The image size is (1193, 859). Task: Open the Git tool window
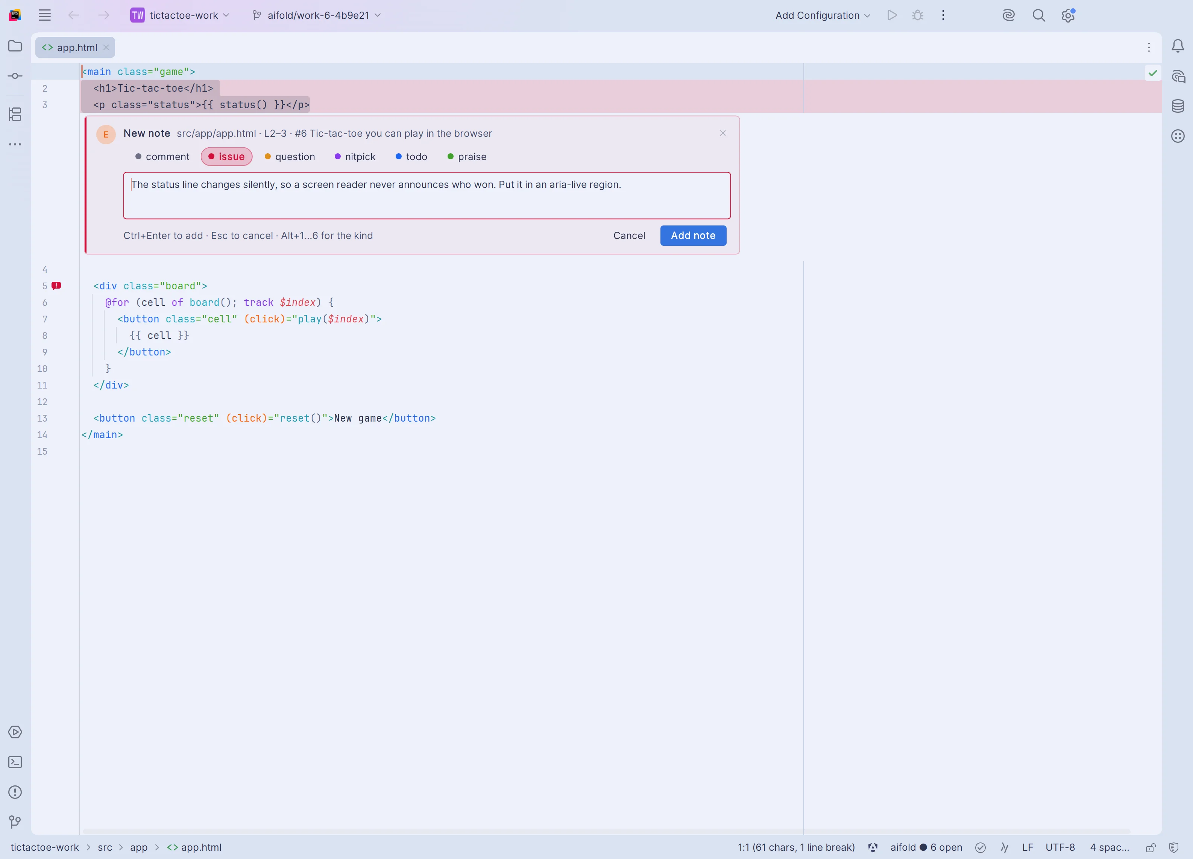(15, 822)
